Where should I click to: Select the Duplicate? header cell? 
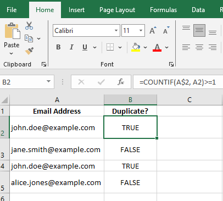[130, 111]
